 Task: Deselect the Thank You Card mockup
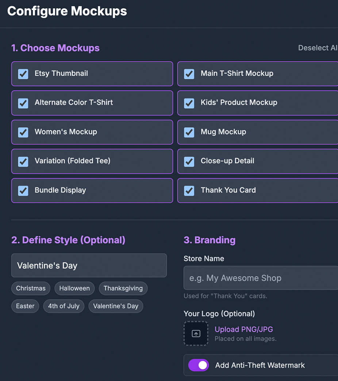(x=189, y=190)
